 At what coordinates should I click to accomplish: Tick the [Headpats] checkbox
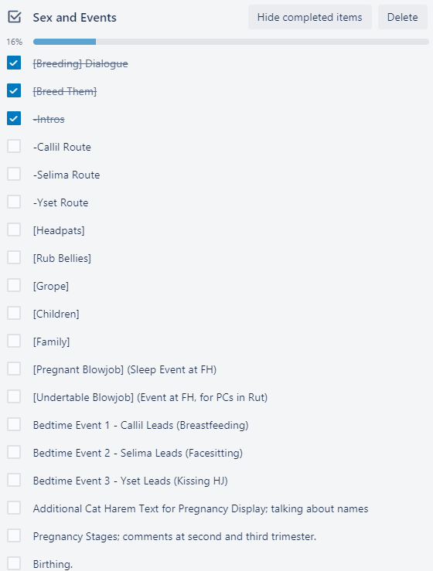[14, 229]
